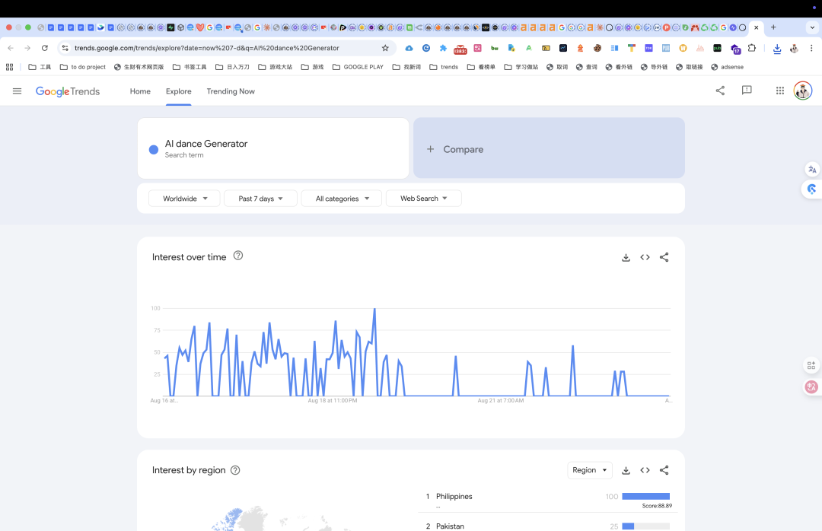This screenshot has height=531, width=822.
Task: Select the Explore tab
Action: [178, 91]
